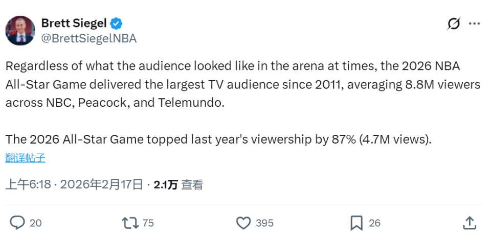Click the Grok slash-circle icon

[453, 23]
